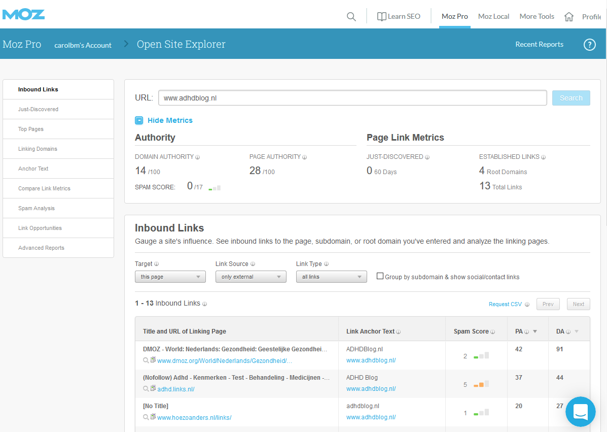Click the PA column info icon
The width and height of the screenshot is (607, 432).
526,332
